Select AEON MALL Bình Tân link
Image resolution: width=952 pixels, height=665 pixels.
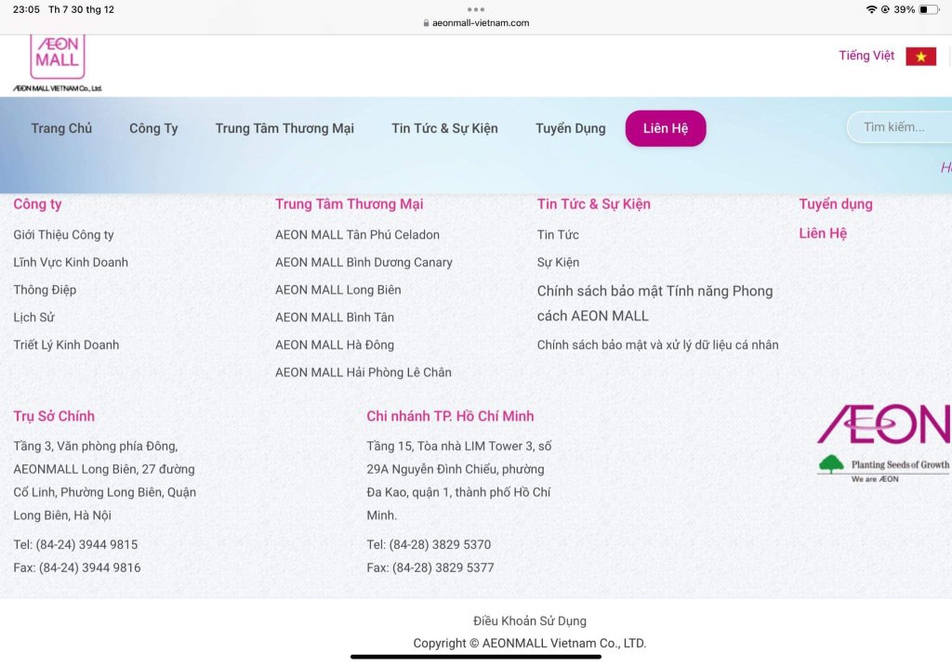coord(335,318)
